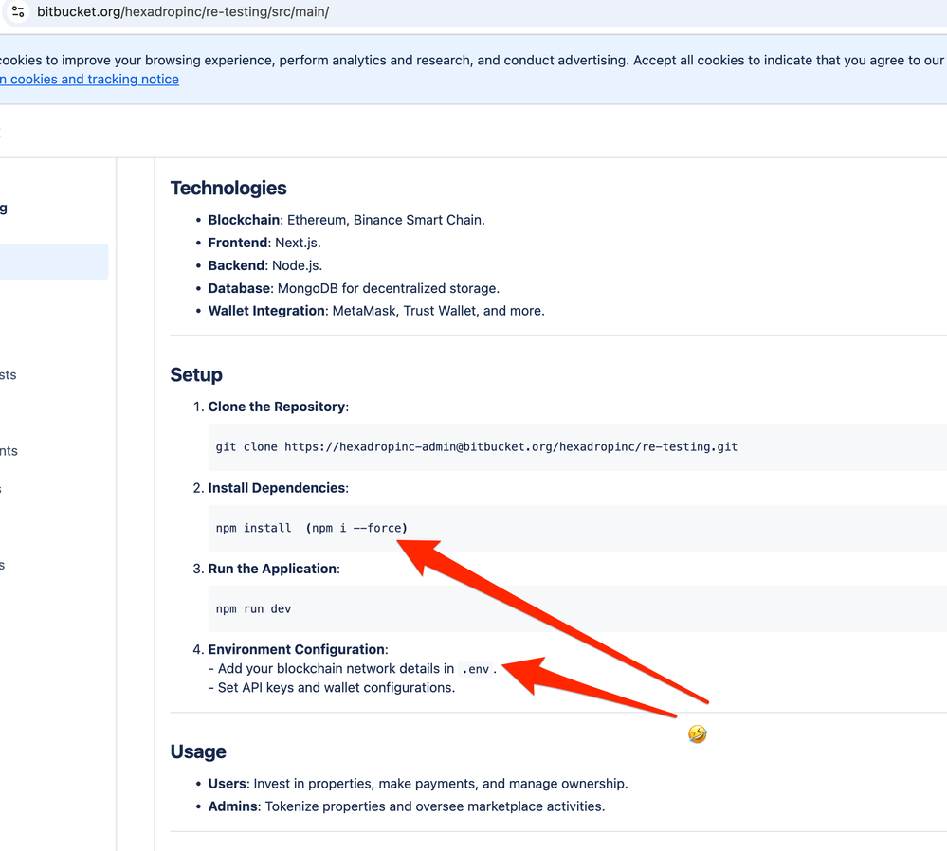Select the Usage heading

click(198, 751)
